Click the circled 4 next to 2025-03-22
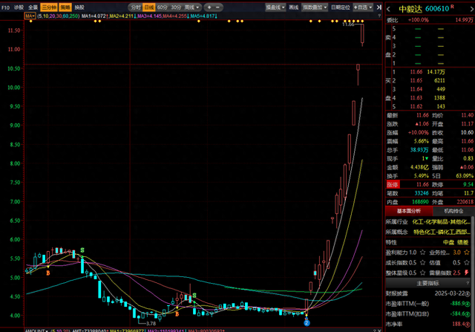475x332 pixels. tap(468, 293)
